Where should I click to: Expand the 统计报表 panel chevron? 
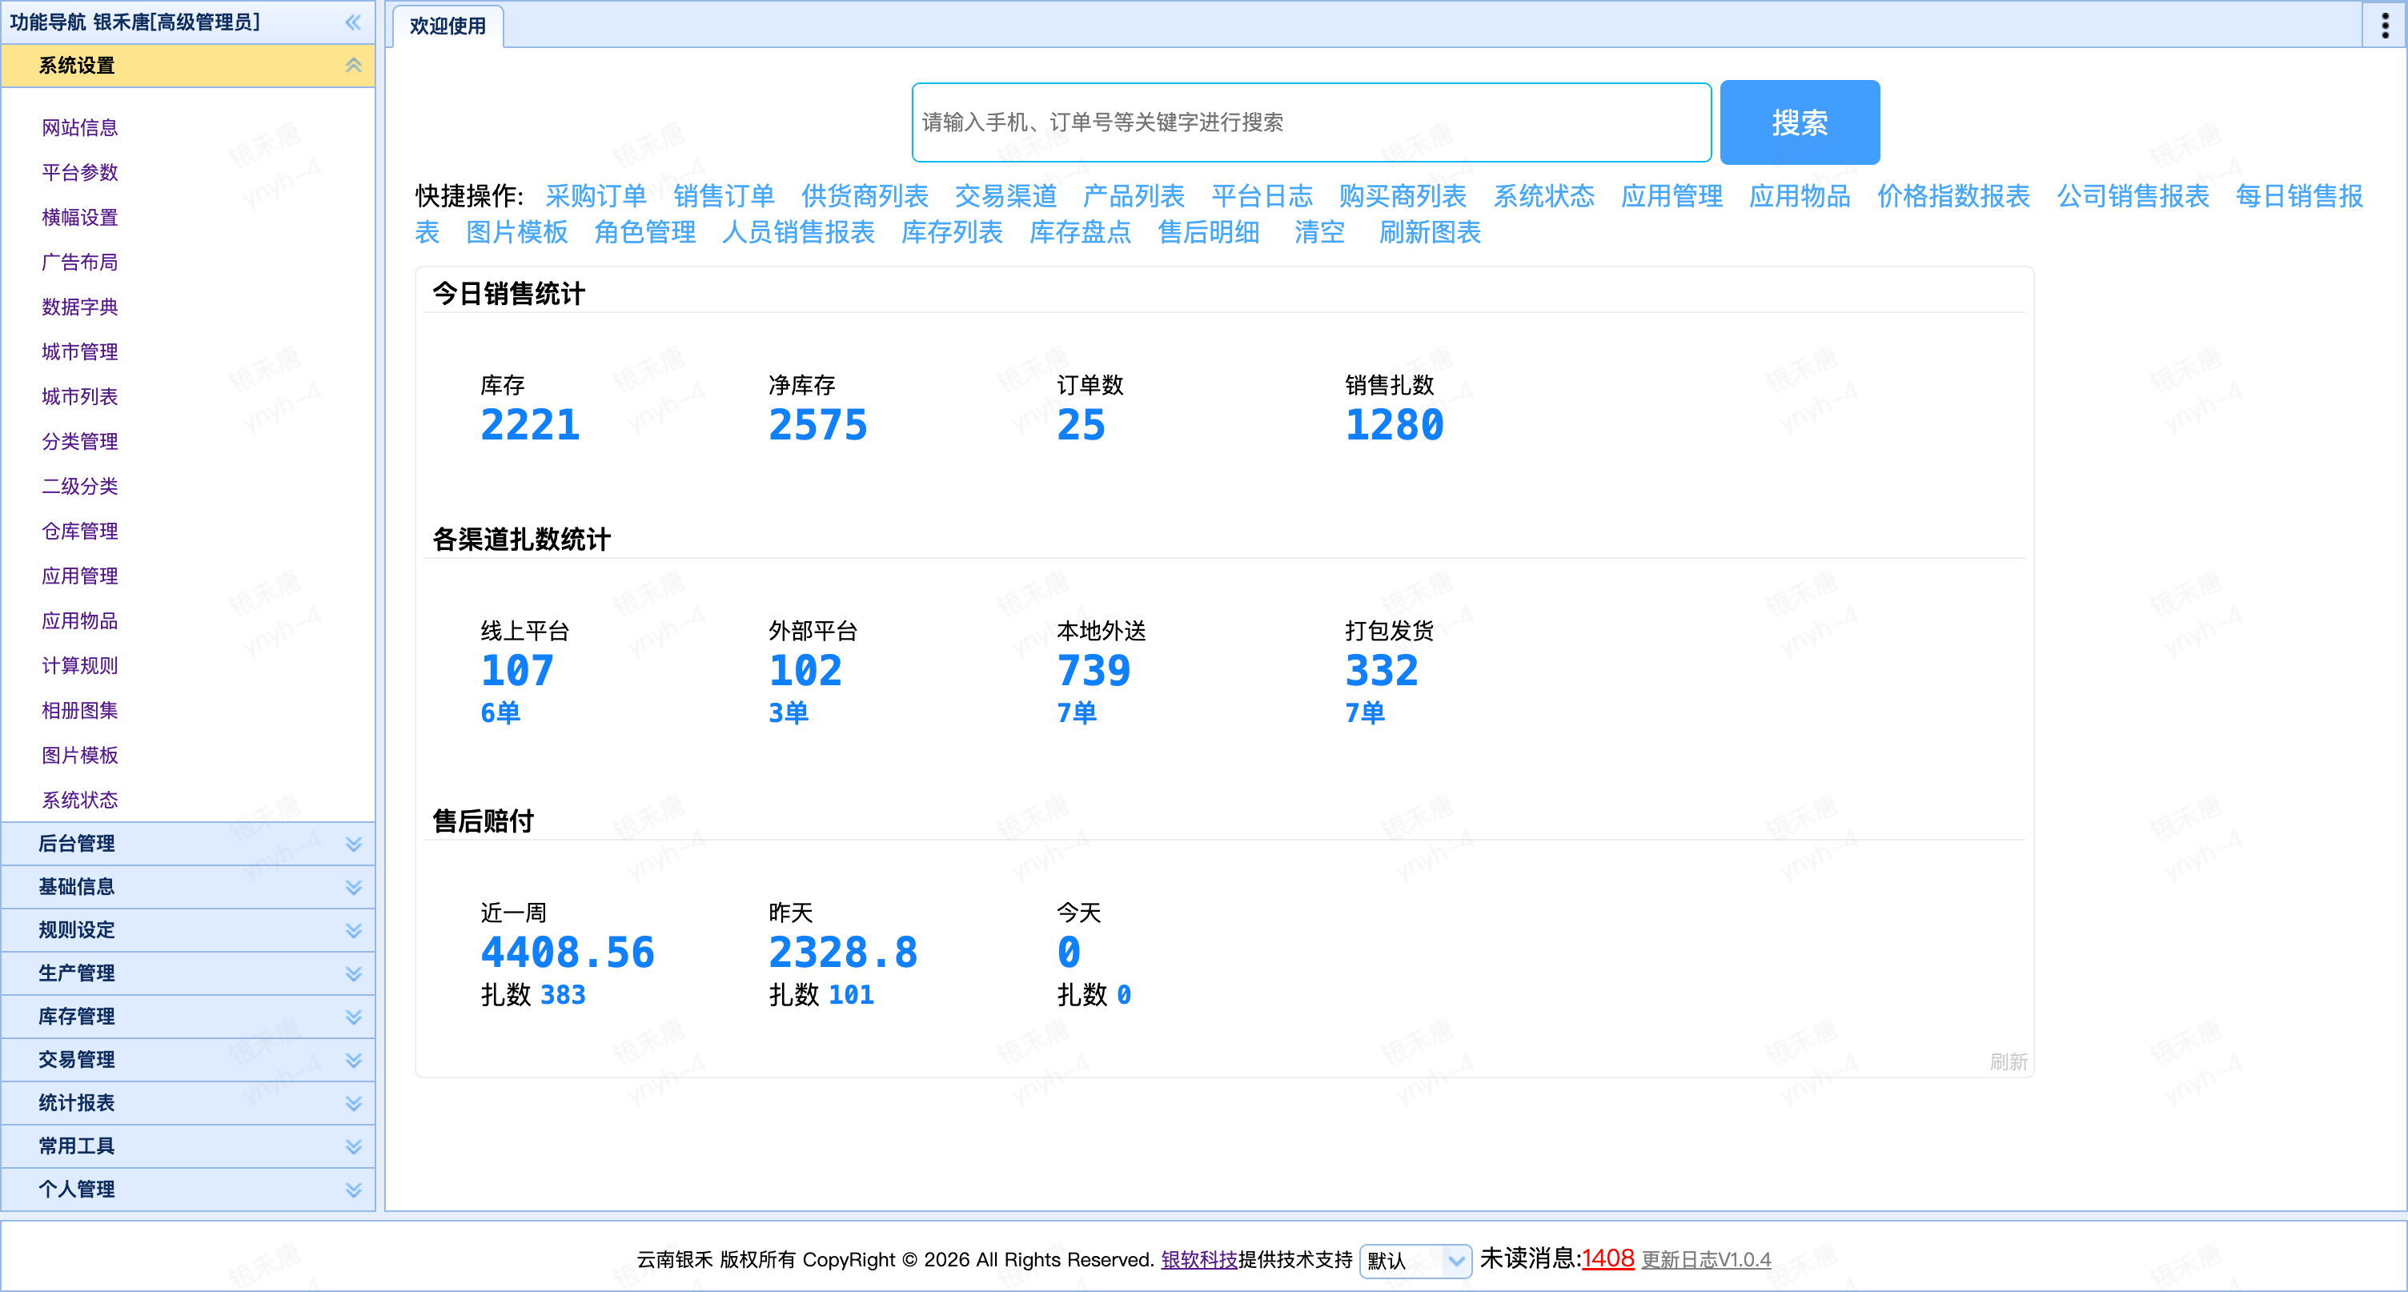tap(353, 1103)
